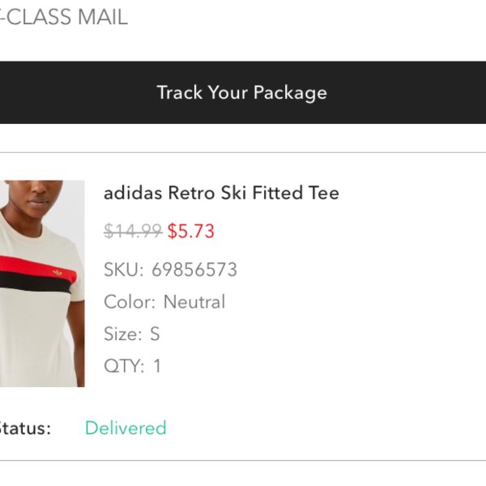Click the size value S

[155, 334]
